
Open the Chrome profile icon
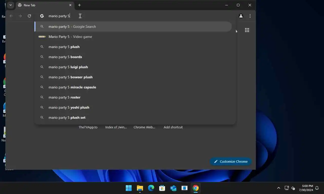pyautogui.click(x=241, y=16)
